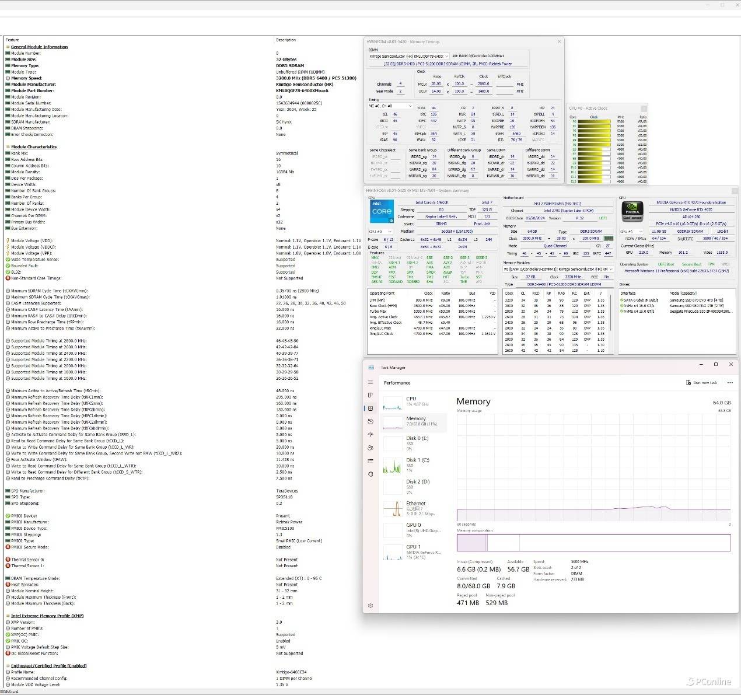The width and height of the screenshot is (741, 695).
Task: Click Intel Extreme Memory Profile (XMP) header
Action: click(47, 616)
